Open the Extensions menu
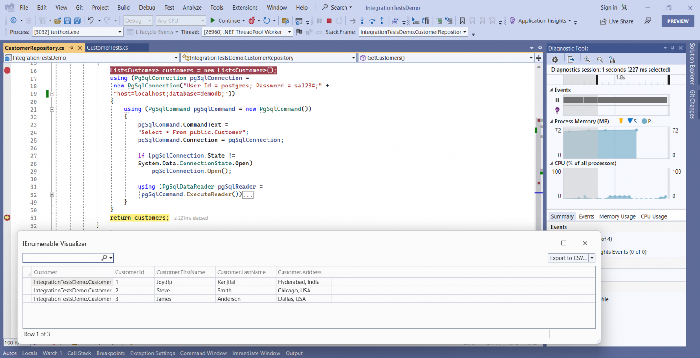 [x=245, y=7]
